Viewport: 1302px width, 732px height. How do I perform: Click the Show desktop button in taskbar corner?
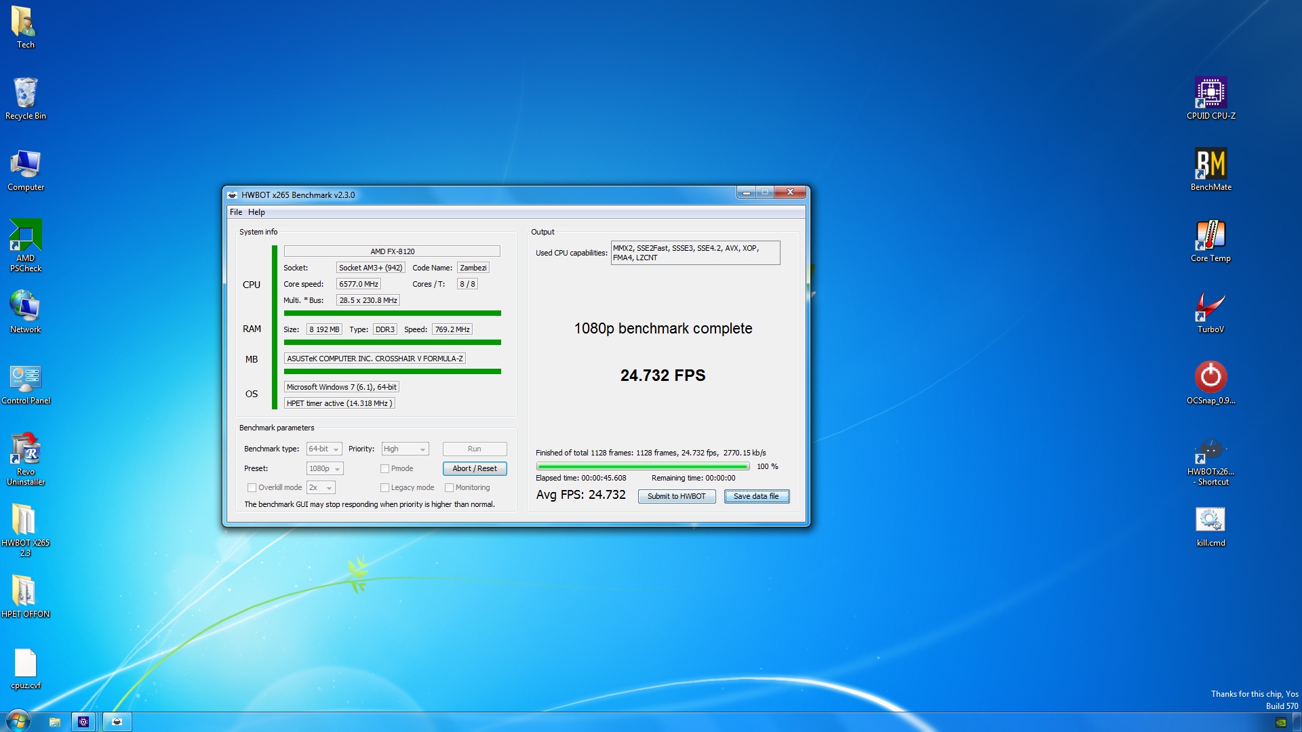tap(1297, 723)
